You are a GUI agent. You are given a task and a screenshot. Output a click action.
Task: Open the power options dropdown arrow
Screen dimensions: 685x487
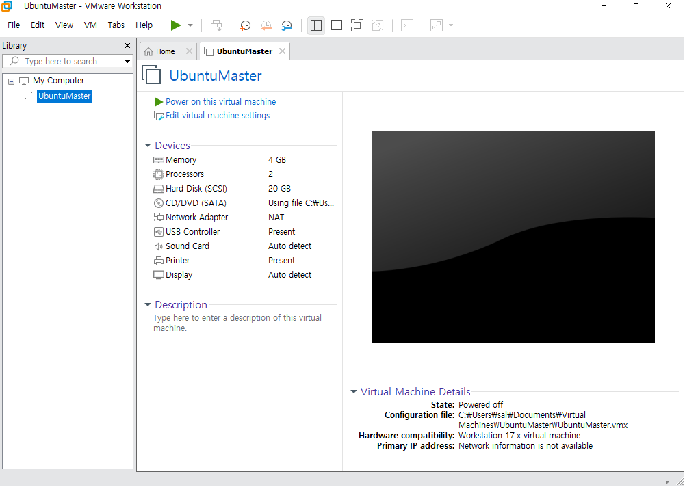pyautogui.click(x=190, y=25)
